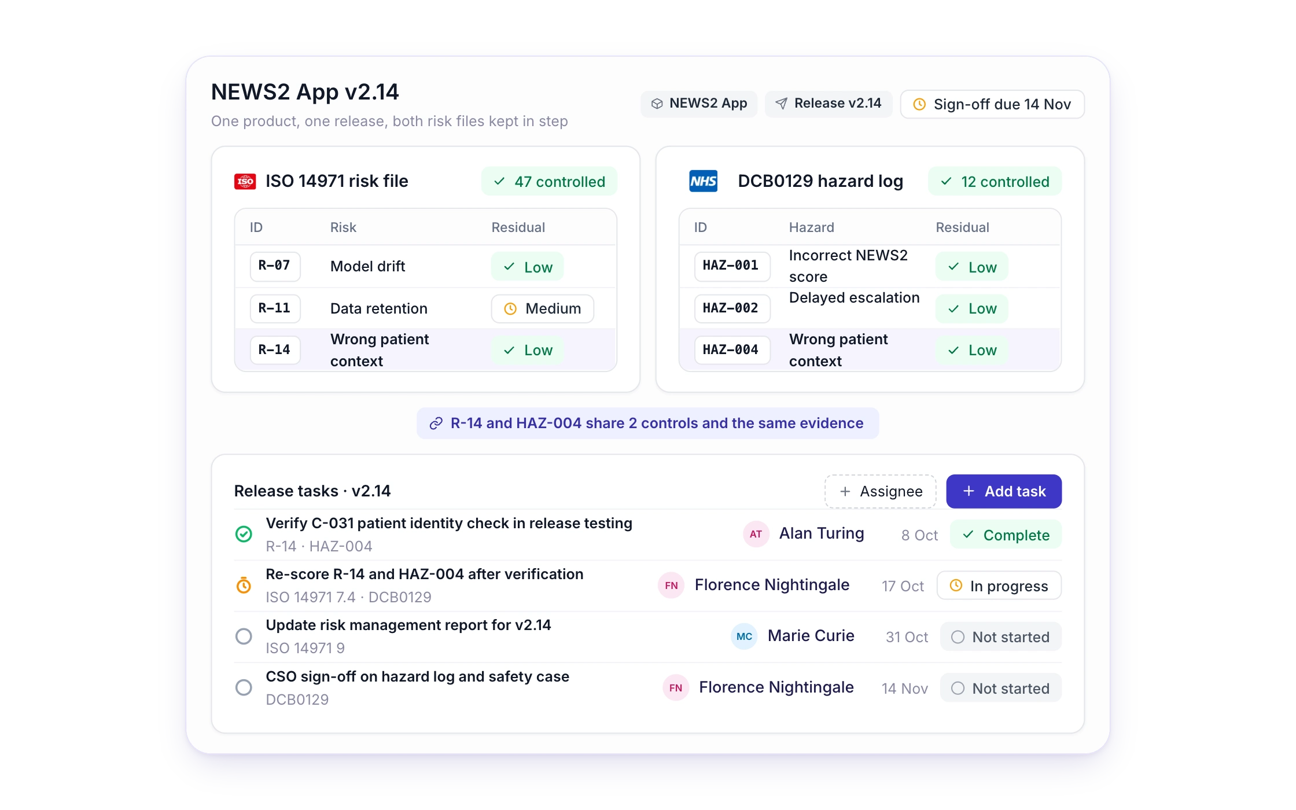The image size is (1296, 810).
Task: Click the Hazard column header
Action: (811, 227)
